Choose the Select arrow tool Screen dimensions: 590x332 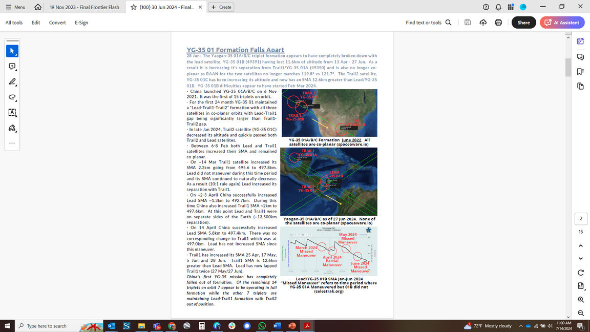point(12,51)
